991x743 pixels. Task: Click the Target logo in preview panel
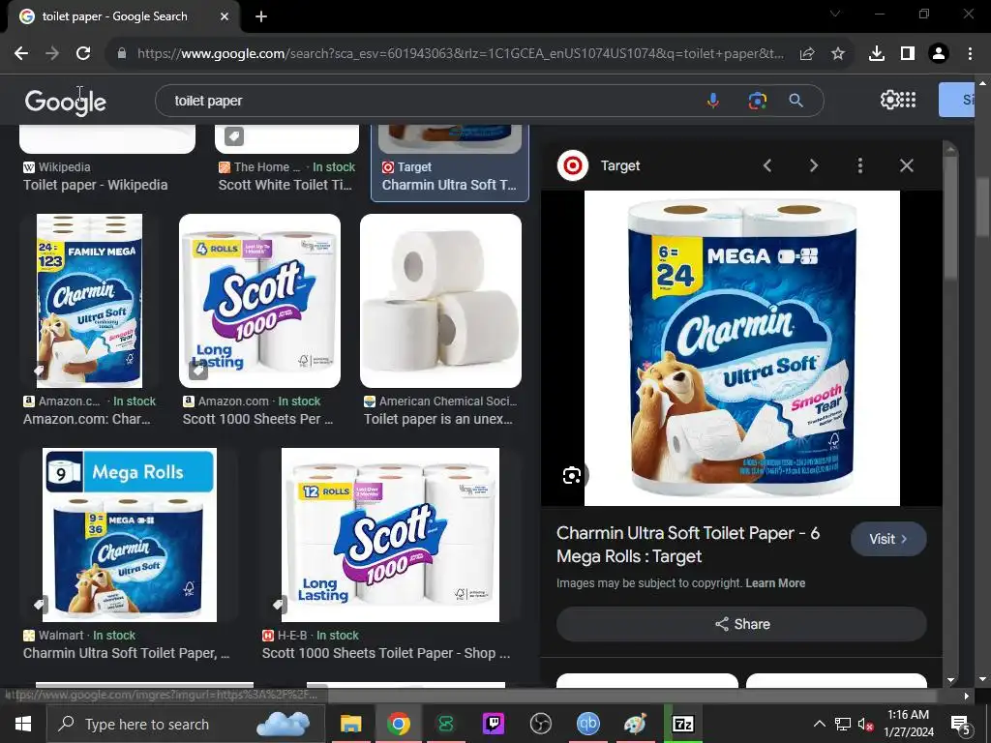pos(573,165)
